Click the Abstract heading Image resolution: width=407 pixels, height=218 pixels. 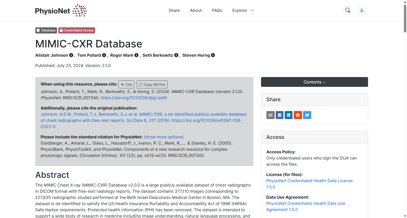coord(52,175)
